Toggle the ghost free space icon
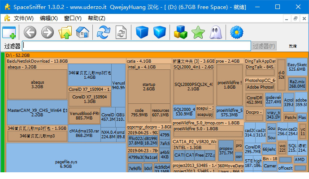 tap(216, 32)
